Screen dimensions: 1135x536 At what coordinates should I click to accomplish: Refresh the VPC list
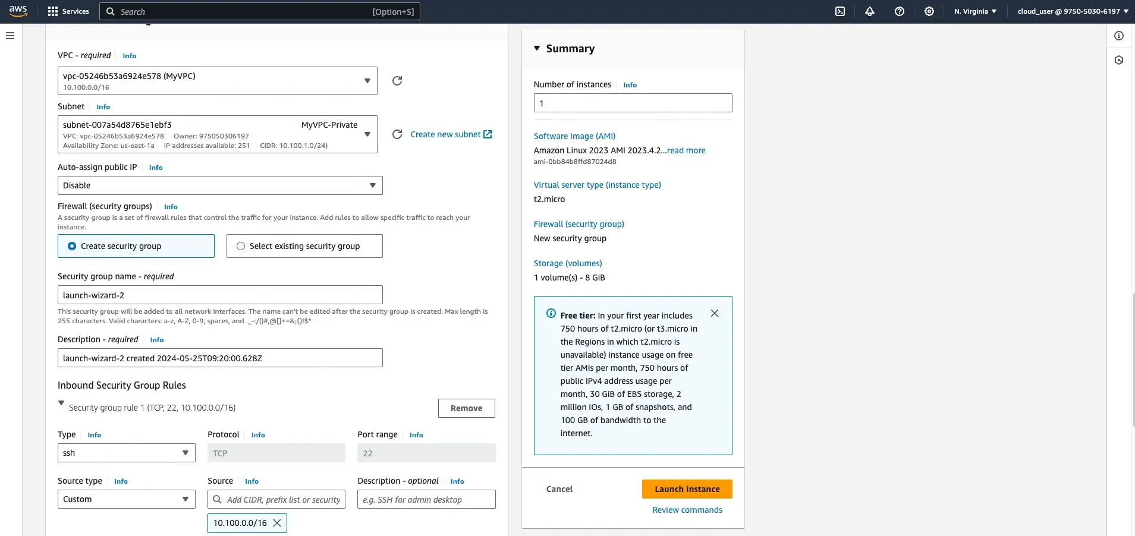[397, 81]
